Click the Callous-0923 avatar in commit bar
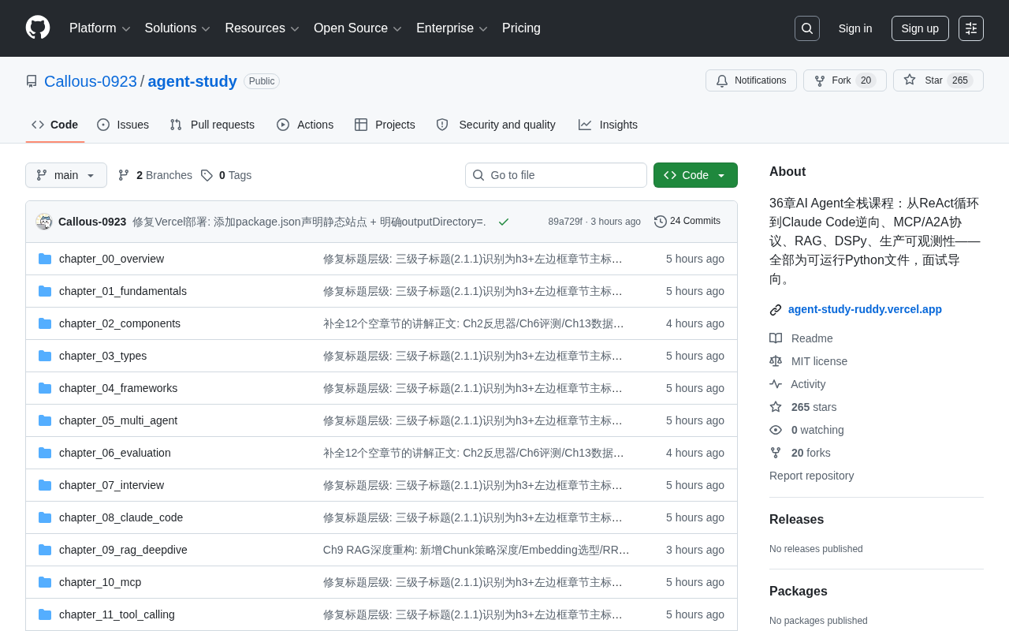 click(x=44, y=222)
